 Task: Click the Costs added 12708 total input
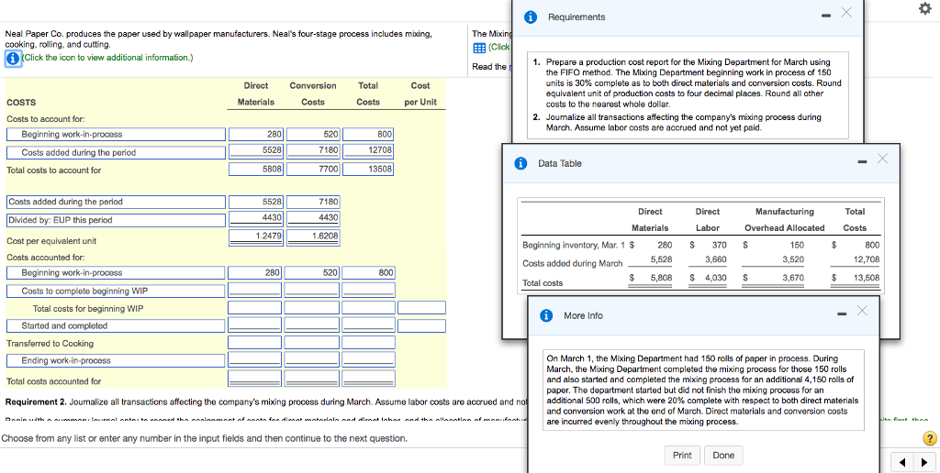(368, 149)
